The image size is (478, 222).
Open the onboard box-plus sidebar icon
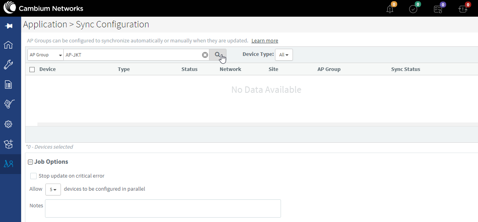point(8,144)
